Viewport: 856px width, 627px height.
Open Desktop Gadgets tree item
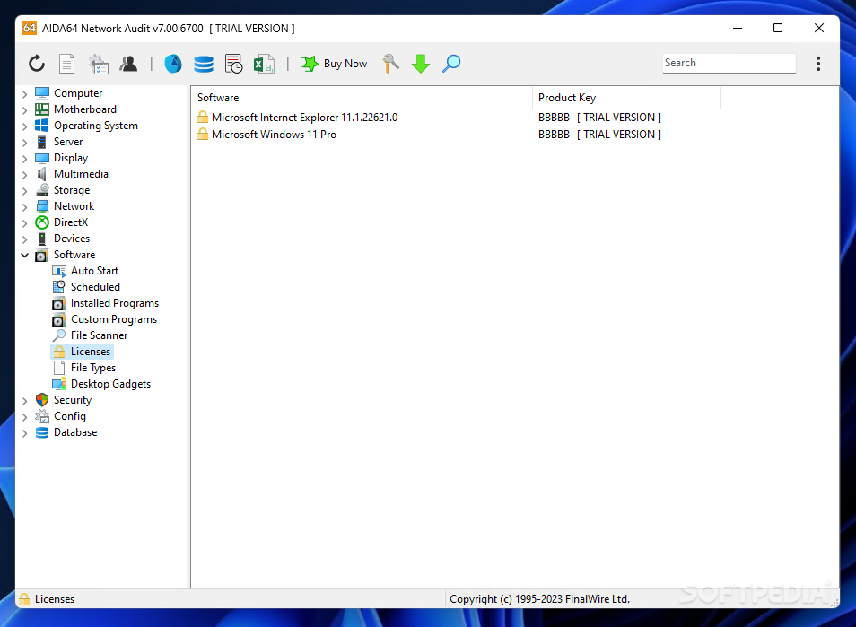point(110,384)
